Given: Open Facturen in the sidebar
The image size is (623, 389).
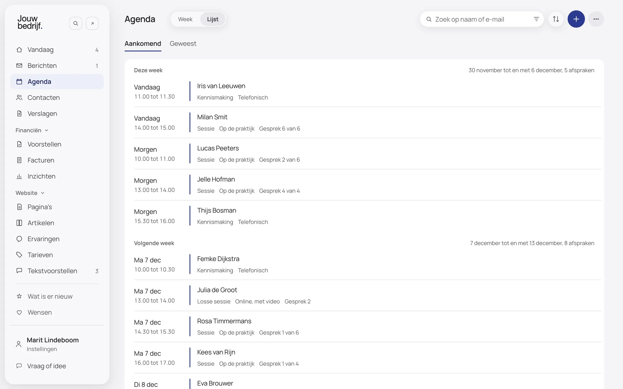Looking at the screenshot, I should point(57,160).
